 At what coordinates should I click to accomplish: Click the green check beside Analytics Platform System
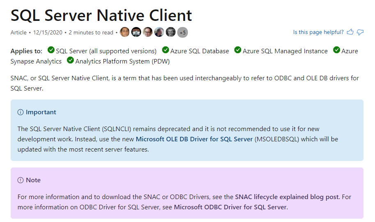(x=70, y=60)
